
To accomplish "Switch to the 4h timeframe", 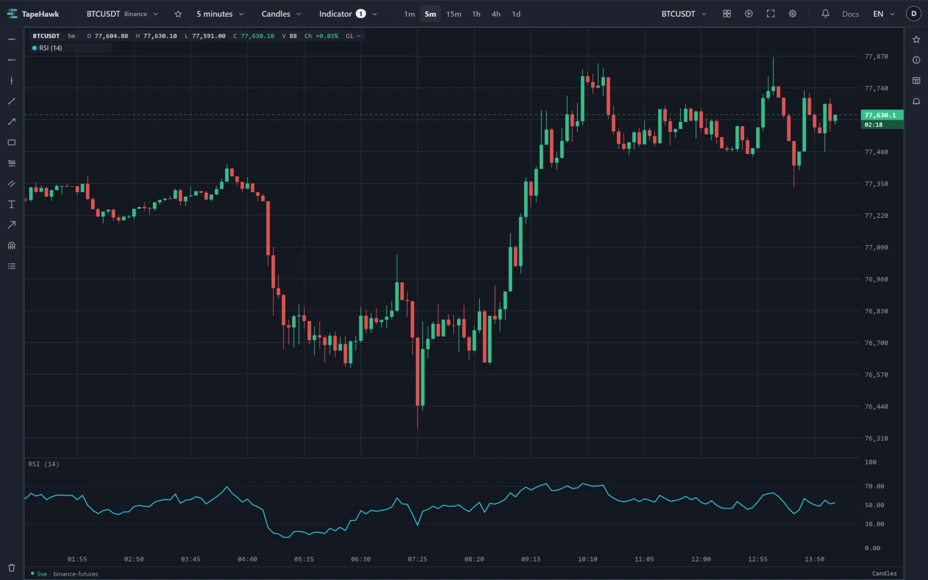I will [496, 14].
